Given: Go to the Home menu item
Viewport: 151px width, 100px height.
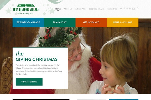Looking at the screenshot, I should (x=58, y=9).
